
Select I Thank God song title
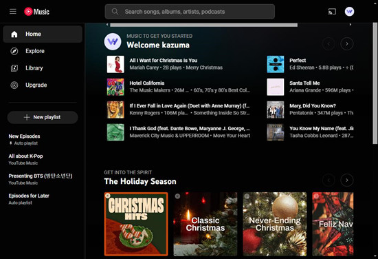coord(190,129)
